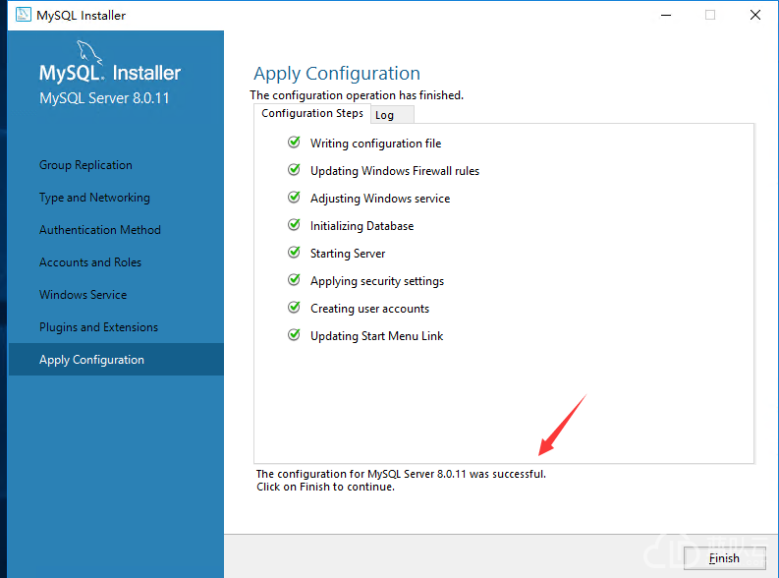The image size is (779, 578).
Task: Close the MySQL Installer window
Action: pos(755,15)
